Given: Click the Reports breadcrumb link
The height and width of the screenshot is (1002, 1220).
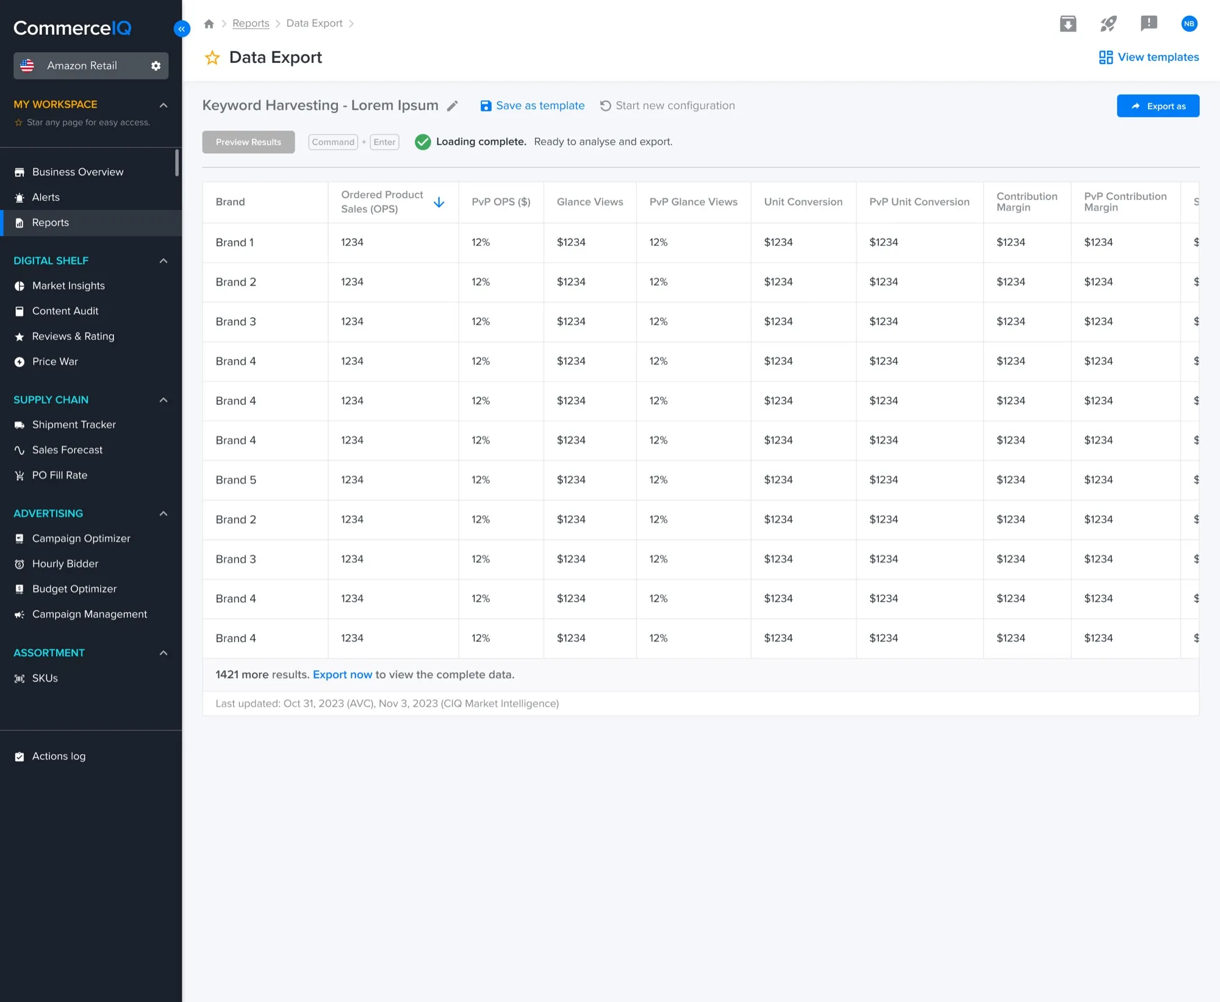Looking at the screenshot, I should click(x=251, y=24).
